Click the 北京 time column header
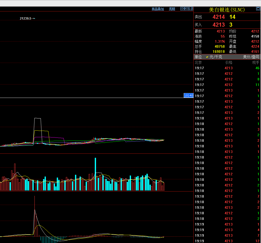The height and width of the screenshot is (243, 261). tap(198, 62)
